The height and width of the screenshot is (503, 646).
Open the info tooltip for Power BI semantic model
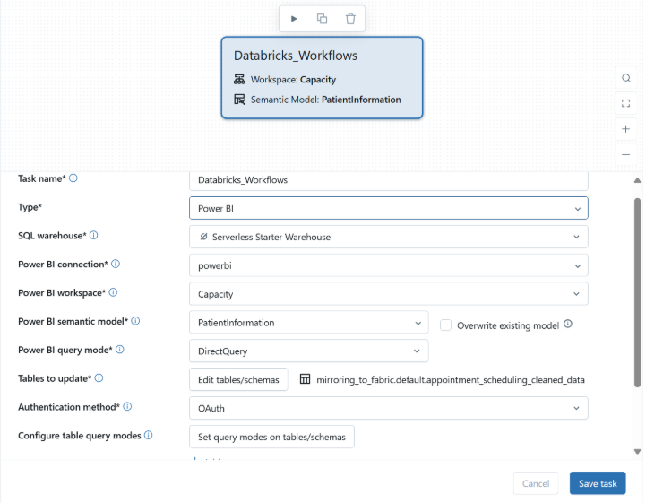(x=135, y=321)
